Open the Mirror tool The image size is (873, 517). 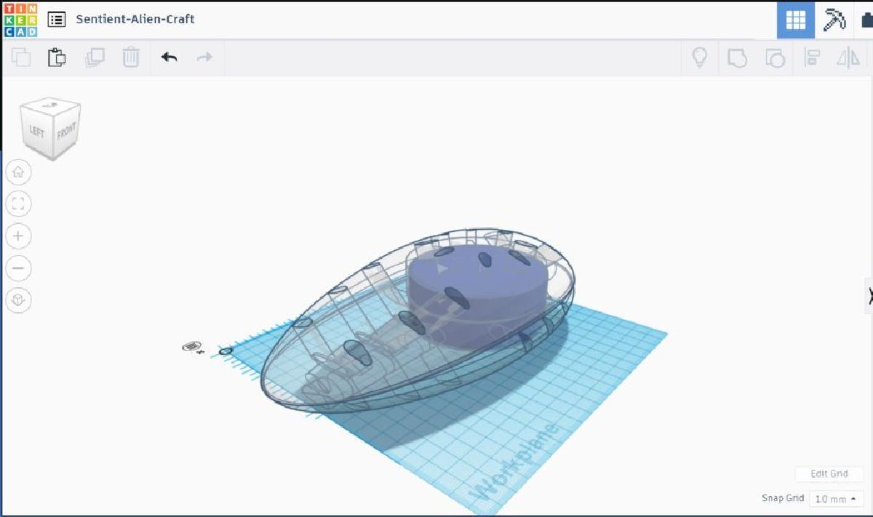(848, 58)
